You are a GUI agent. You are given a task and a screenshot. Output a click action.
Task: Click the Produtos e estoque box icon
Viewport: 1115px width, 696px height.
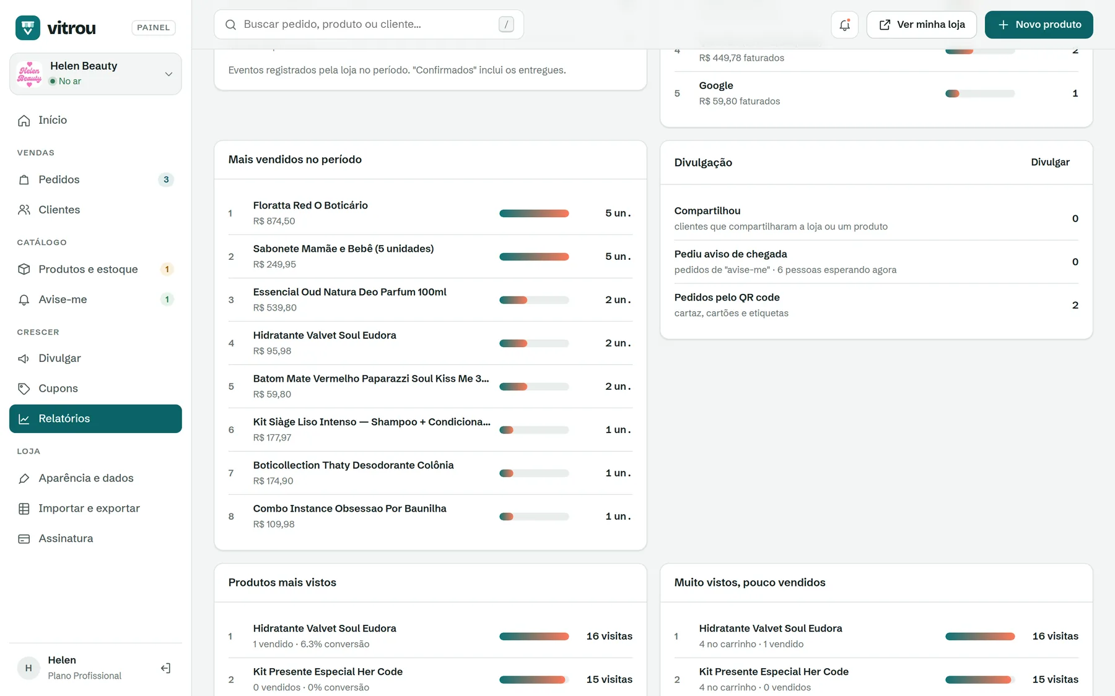pyautogui.click(x=24, y=269)
